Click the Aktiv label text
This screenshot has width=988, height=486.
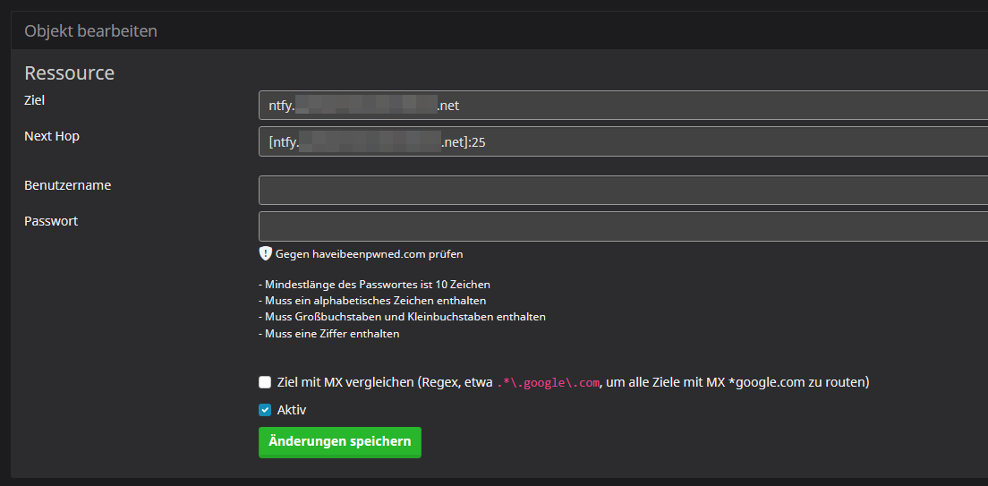(292, 410)
